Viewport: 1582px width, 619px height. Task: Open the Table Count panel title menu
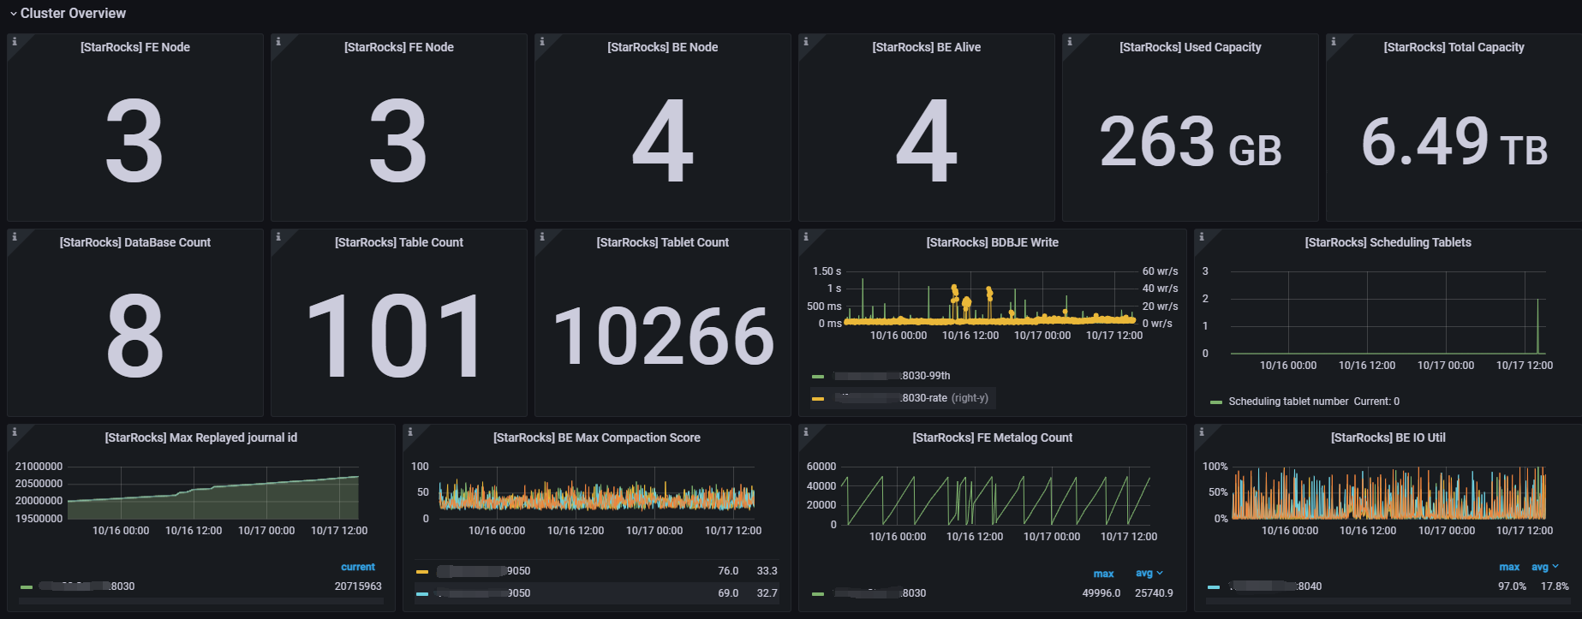point(398,242)
